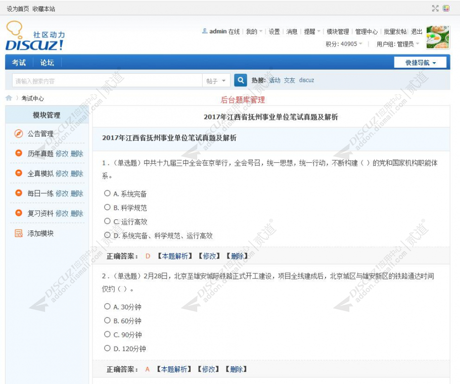The image size is (460, 384).
Task: Open the 帖子 search type dropdown
Action: coord(216,81)
